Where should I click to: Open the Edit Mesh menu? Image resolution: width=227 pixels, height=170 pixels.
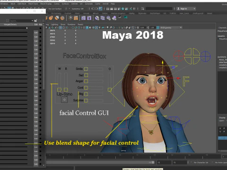[22, 4]
